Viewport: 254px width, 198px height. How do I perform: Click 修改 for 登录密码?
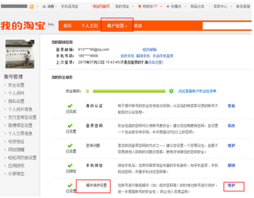click(x=231, y=126)
